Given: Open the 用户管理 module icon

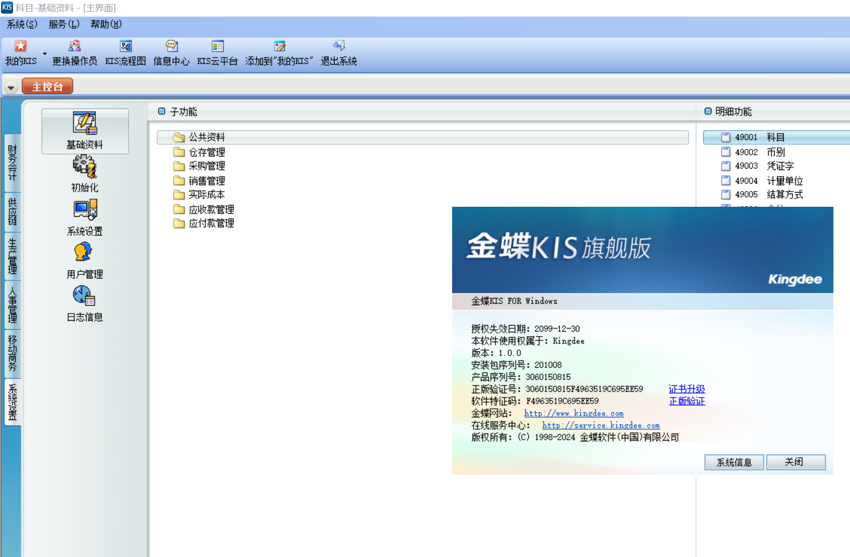Looking at the screenshot, I should point(85,260).
